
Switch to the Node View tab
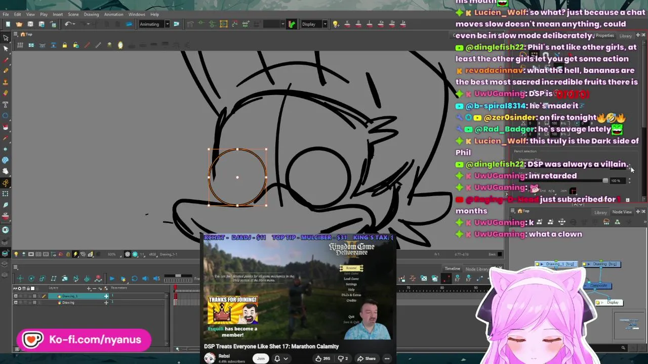622,212
